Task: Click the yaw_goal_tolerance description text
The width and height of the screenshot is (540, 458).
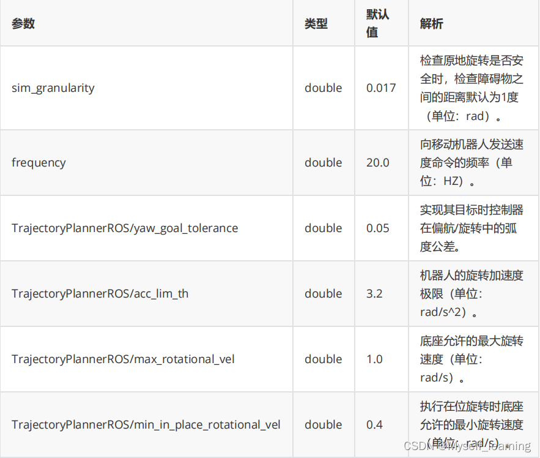Action: (x=472, y=228)
